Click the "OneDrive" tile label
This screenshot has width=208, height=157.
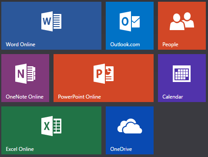pos(121,149)
